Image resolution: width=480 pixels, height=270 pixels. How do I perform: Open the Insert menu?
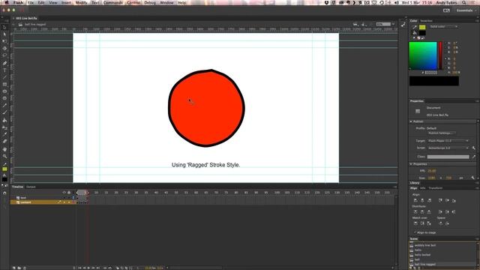(x=67, y=2)
